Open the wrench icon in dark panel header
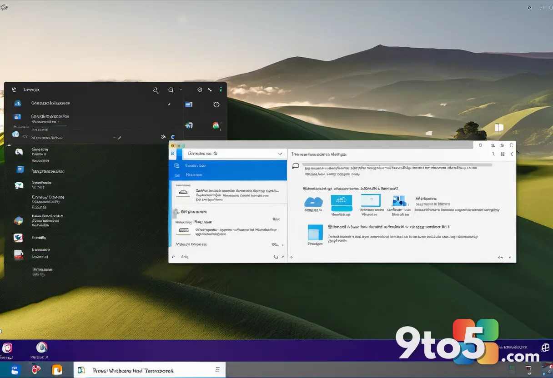 210,90
